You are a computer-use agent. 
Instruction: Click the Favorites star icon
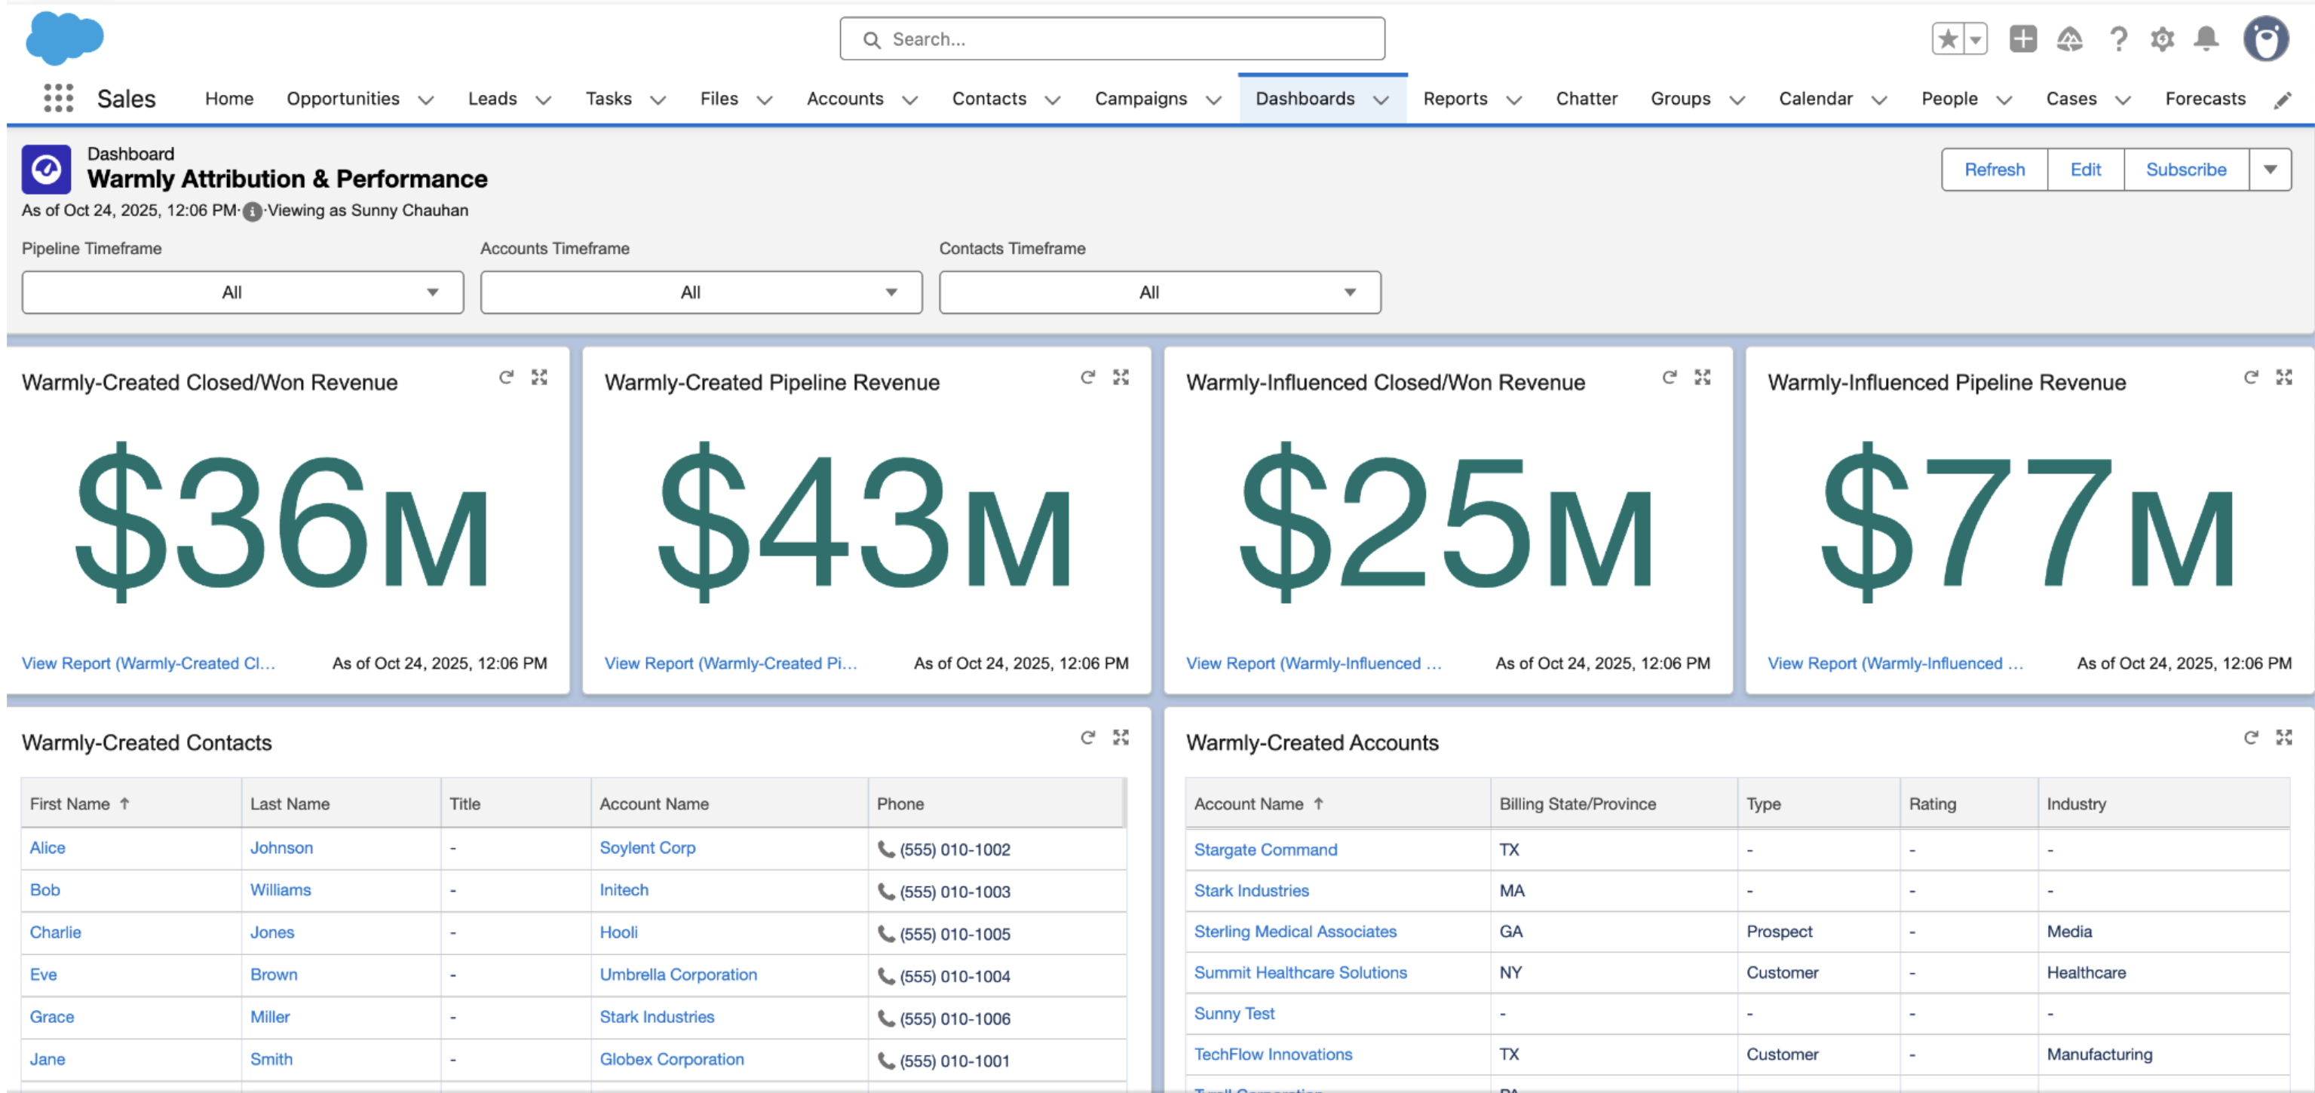pyautogui.click(x=1948, y=38)
